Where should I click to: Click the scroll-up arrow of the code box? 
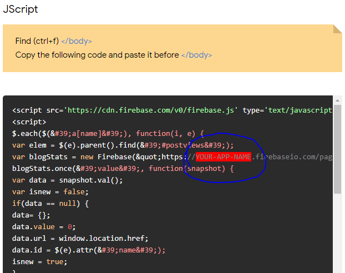pyautogui.click(x=337, y=100)
